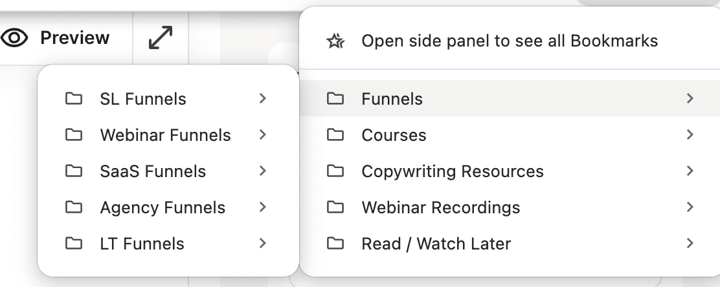
Task: Expand the Read / Watch Later chevron
Action: click(690, 244)
